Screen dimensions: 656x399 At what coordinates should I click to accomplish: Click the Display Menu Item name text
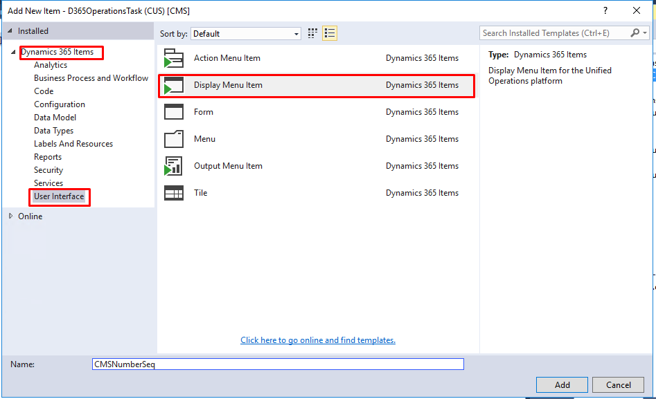[228, 85]
